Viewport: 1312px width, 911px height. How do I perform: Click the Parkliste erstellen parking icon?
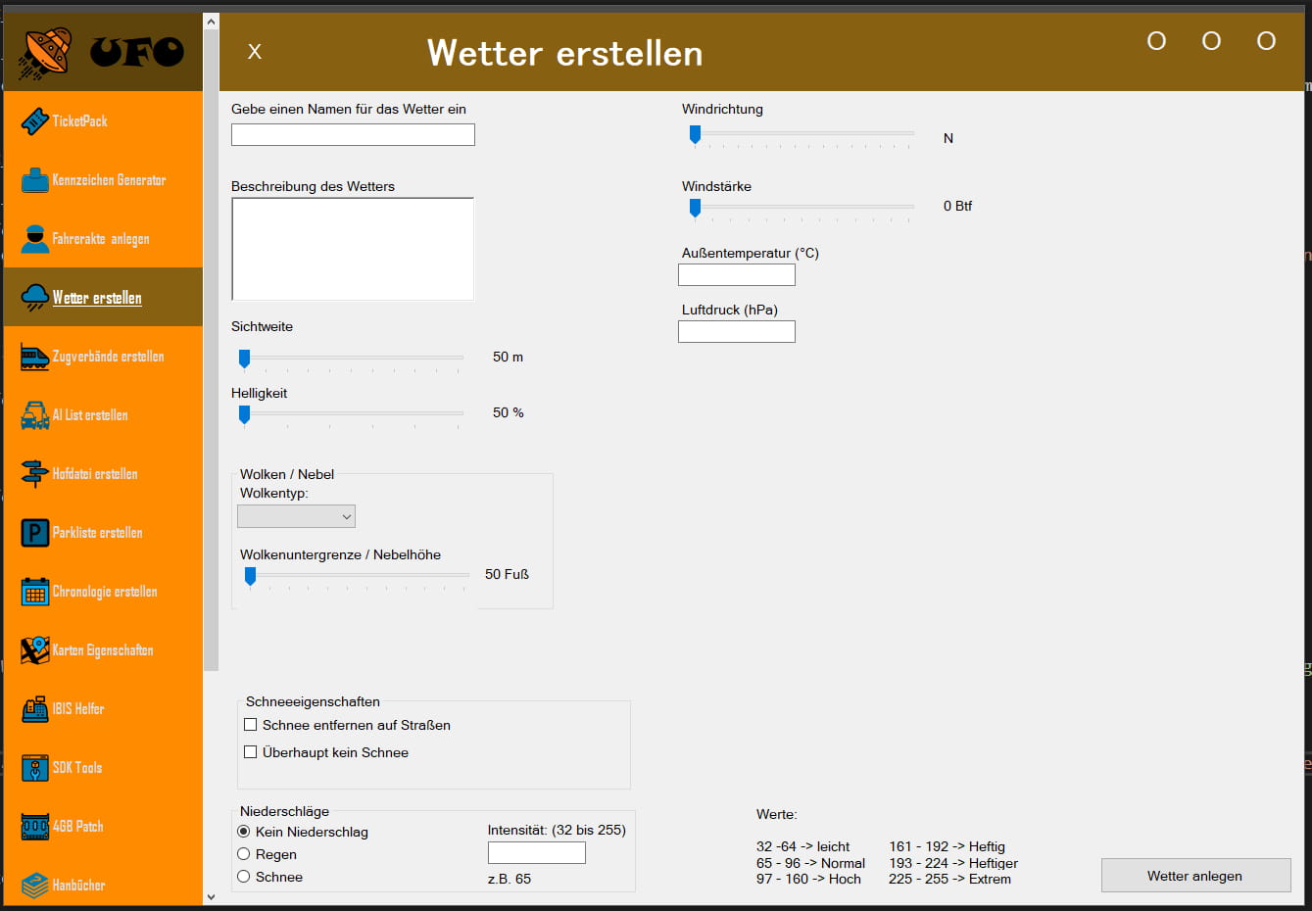(34, 533)
